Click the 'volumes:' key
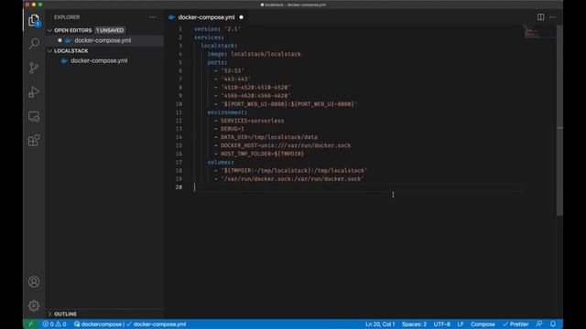 [x=221, y=163]
